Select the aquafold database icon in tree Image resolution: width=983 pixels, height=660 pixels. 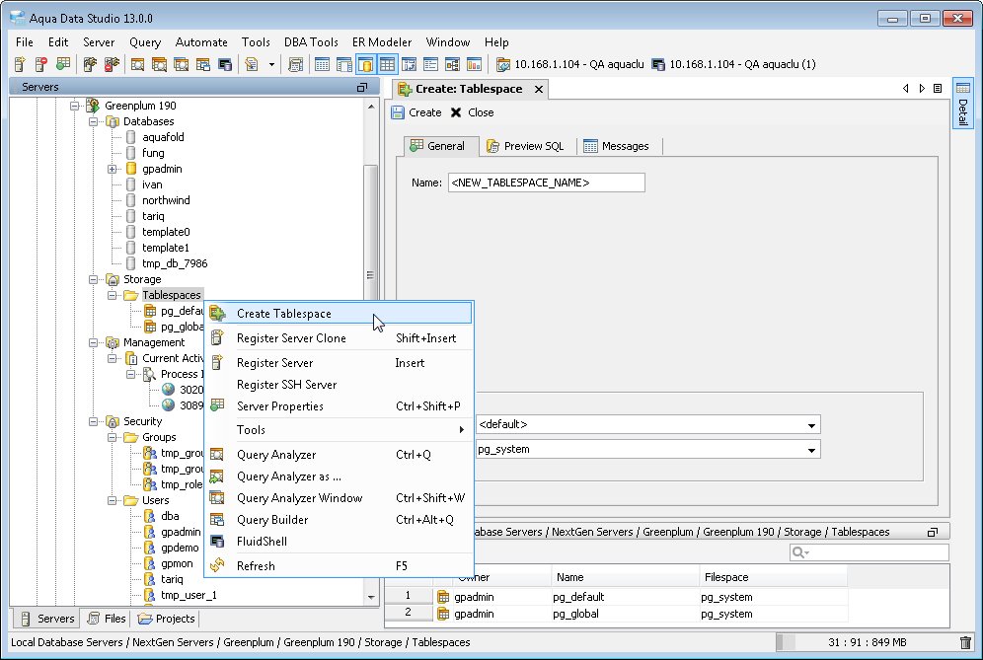click(x=131, y=137)
